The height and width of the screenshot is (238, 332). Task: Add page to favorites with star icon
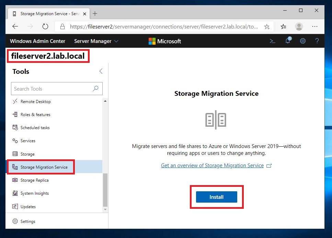267,27
